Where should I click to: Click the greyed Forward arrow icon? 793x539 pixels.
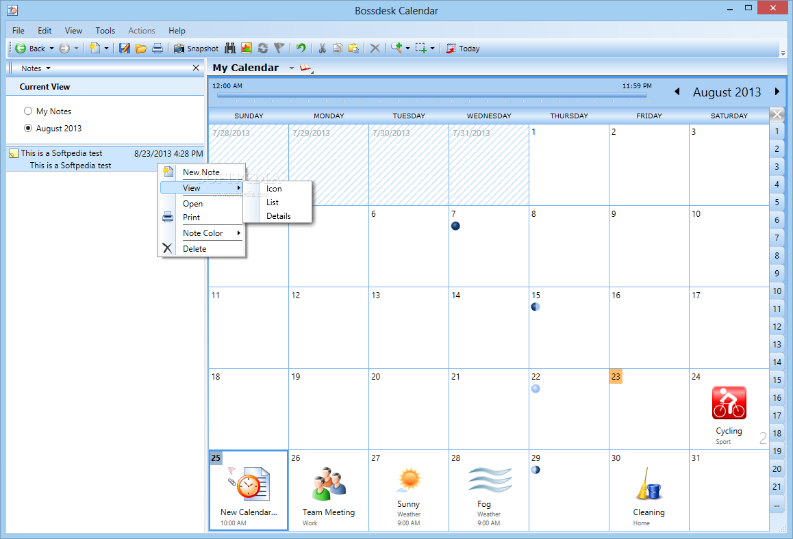[x=64, y=49]
